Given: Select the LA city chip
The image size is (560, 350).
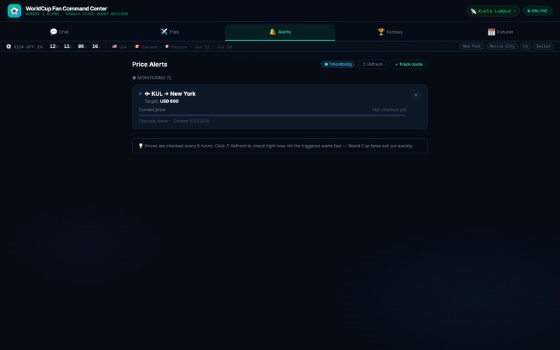Looking at the screenshot, I should click(x=525, y=46).
